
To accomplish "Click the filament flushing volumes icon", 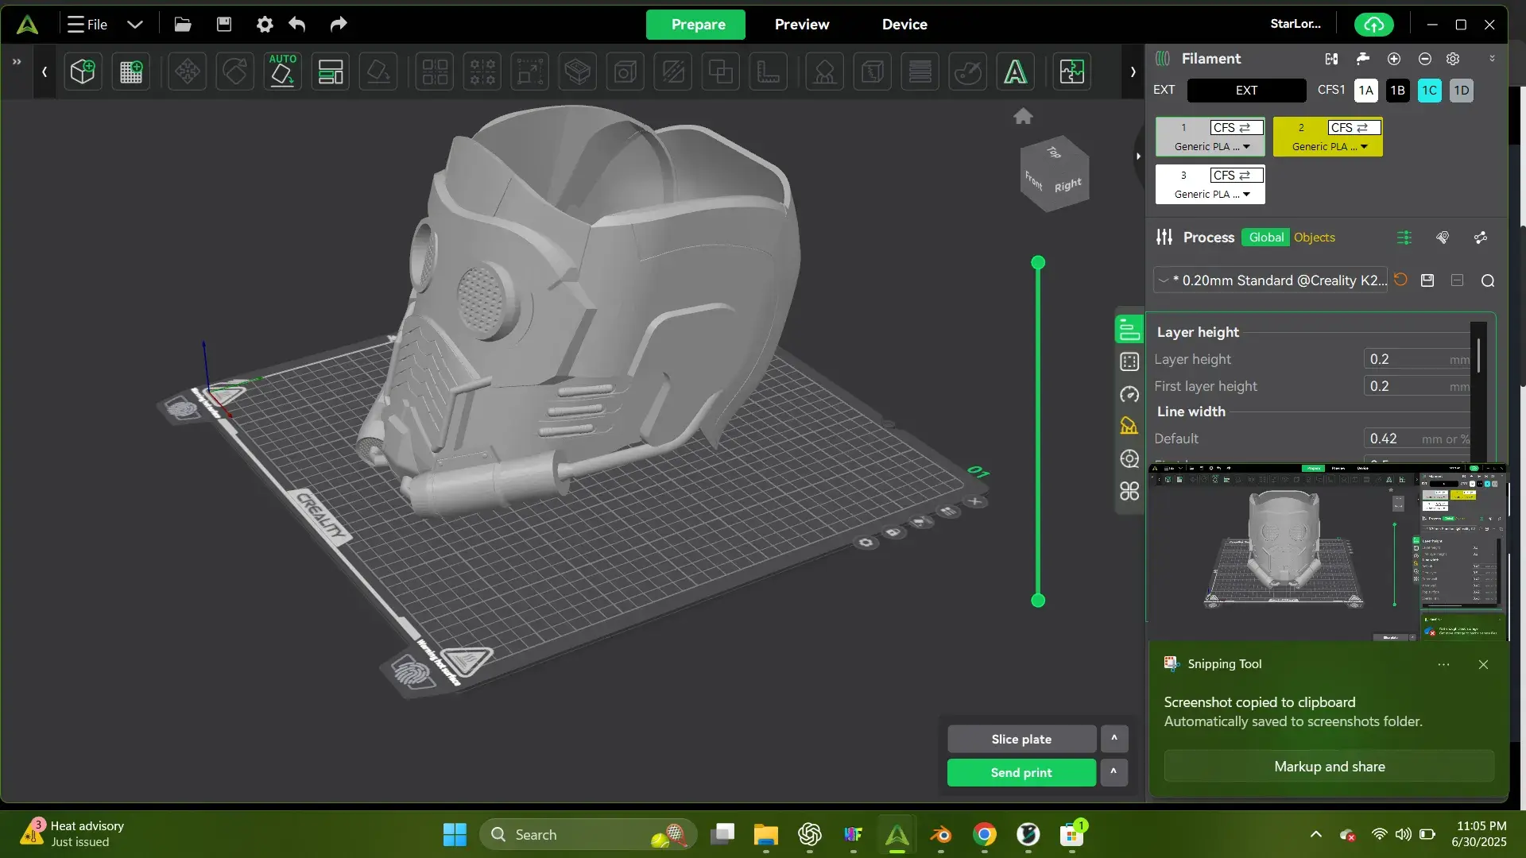I will coord(1363,59).
